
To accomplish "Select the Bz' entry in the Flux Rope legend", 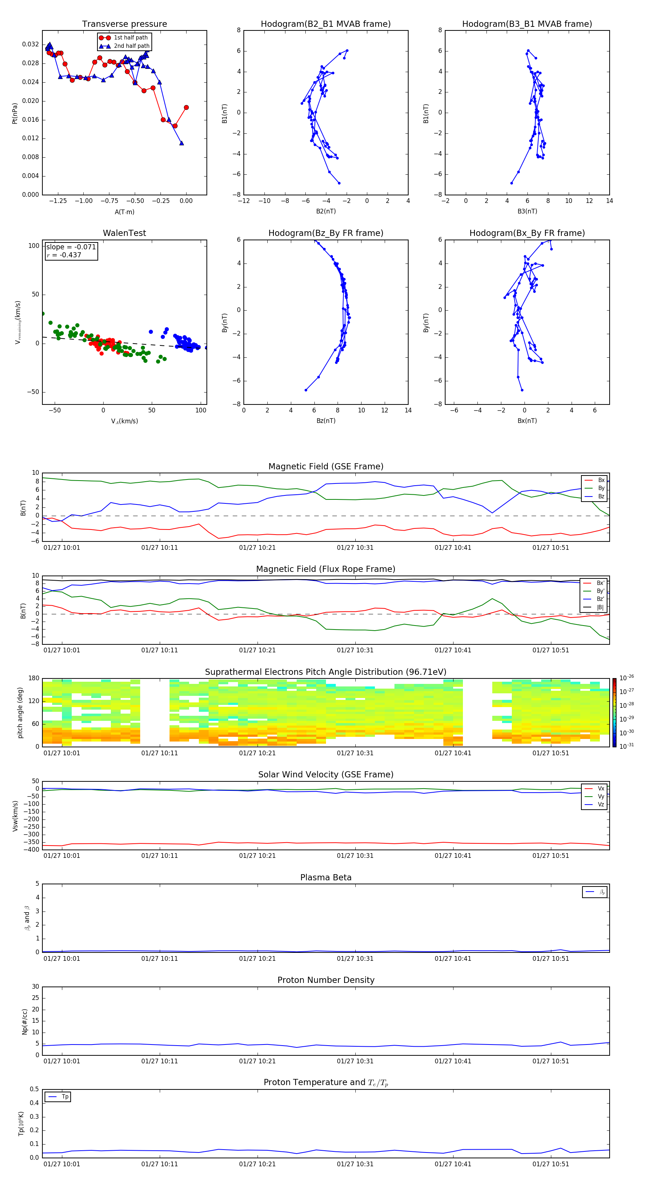I will [x=594, y=599].
